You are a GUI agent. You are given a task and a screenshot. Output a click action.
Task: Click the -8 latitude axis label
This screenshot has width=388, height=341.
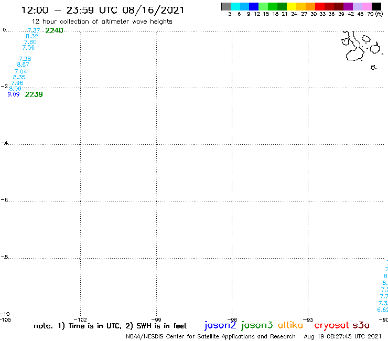4,257
